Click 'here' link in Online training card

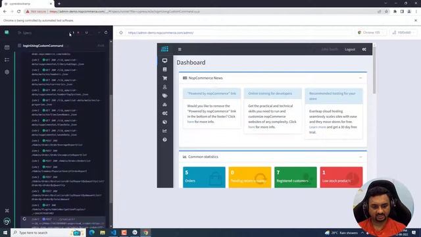click(251, 127)
